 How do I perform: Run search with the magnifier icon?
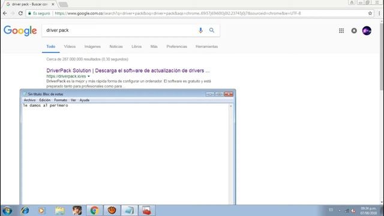[212, 31]
